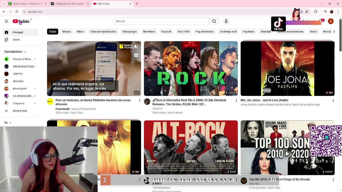Open the notifications bell
This screenshot has height=192, width=342.
pos(321,21)
